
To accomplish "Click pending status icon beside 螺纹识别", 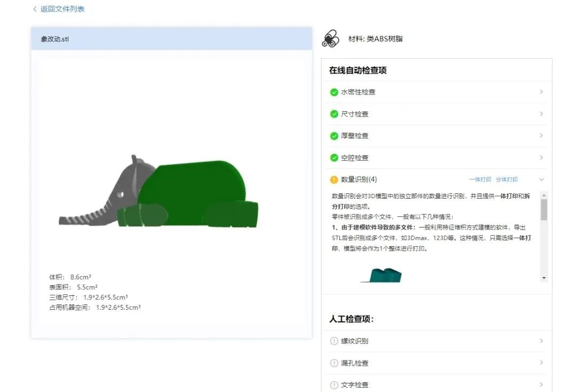I will pyautogui.click(x=334, y=341).
